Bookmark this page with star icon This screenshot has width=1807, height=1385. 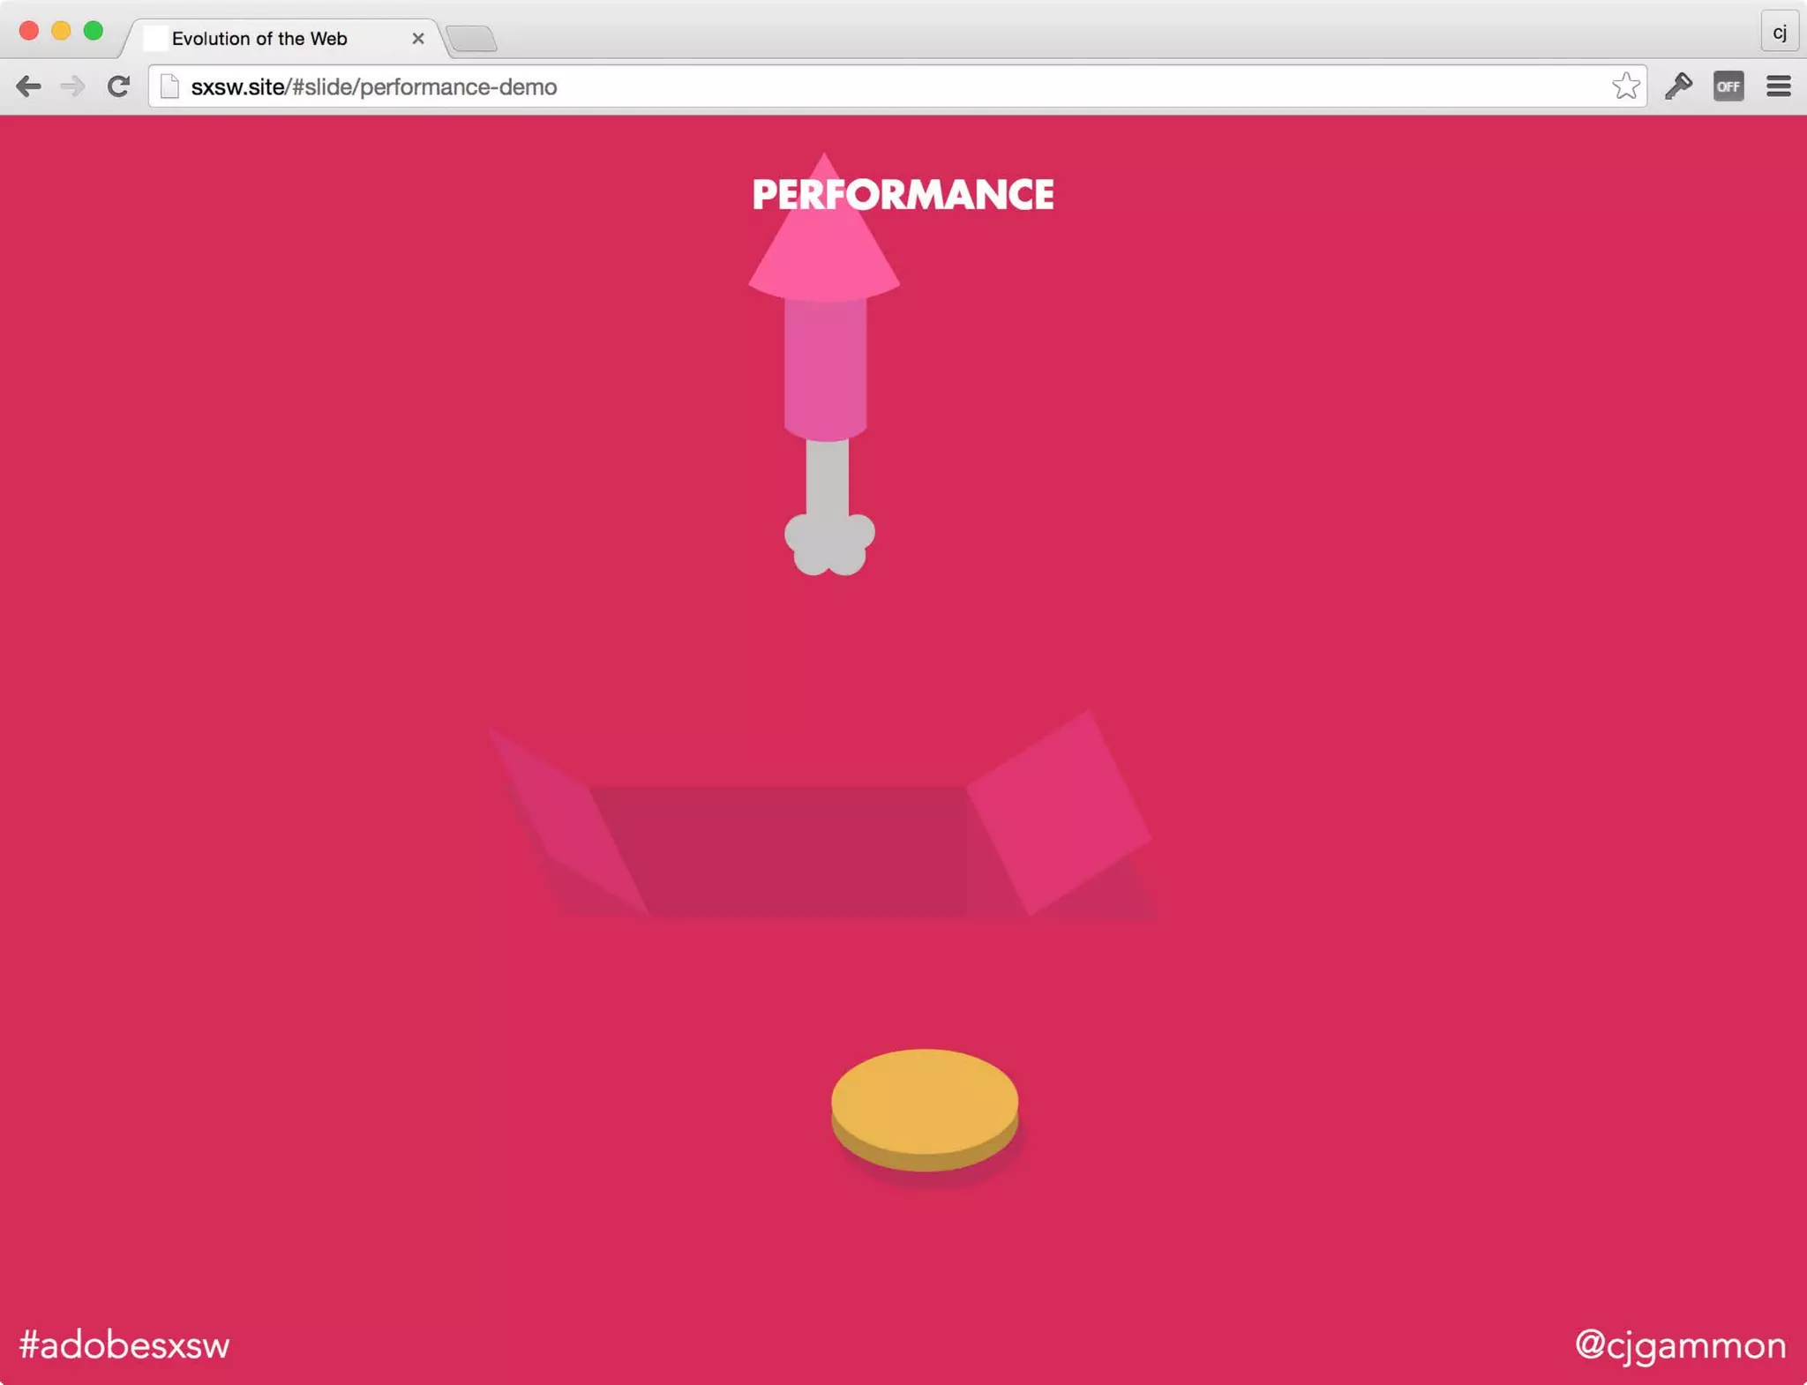[1625, 86]
